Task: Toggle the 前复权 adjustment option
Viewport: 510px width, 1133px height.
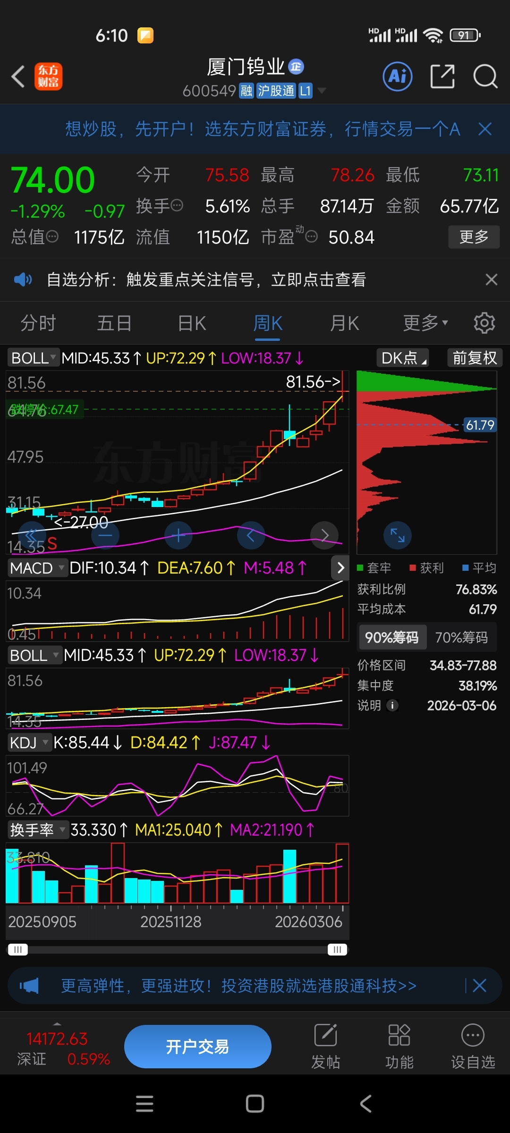Action: point(475,358)
